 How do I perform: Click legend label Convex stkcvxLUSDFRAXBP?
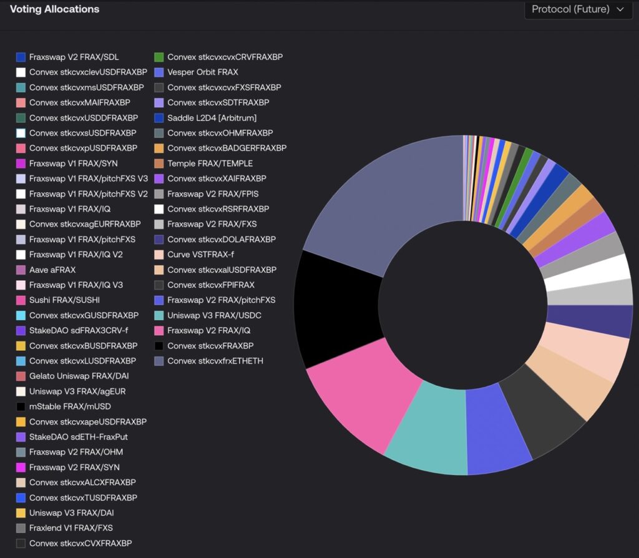tap(83, 361)
